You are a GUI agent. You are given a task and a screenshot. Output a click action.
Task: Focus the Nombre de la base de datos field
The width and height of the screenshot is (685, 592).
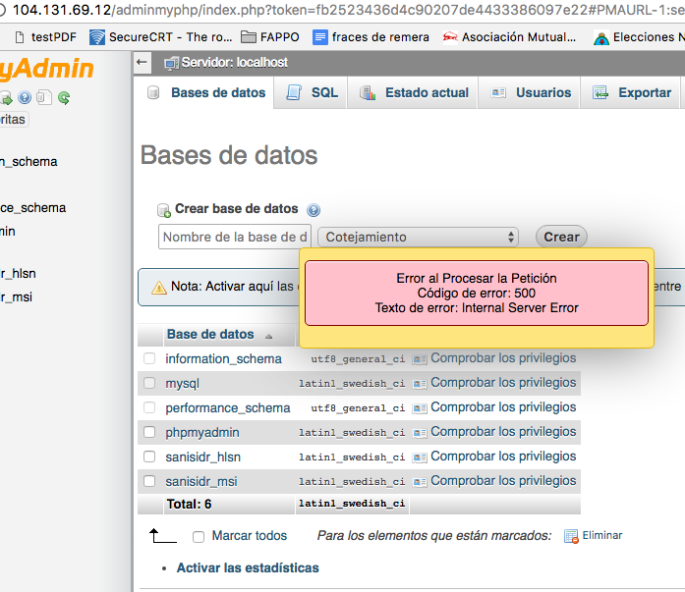234,237
